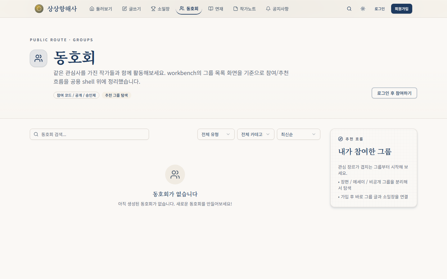Click the 동호회 group icon beside page title
Viewport: 447px width, 279px height.
(x=38, y=58)
